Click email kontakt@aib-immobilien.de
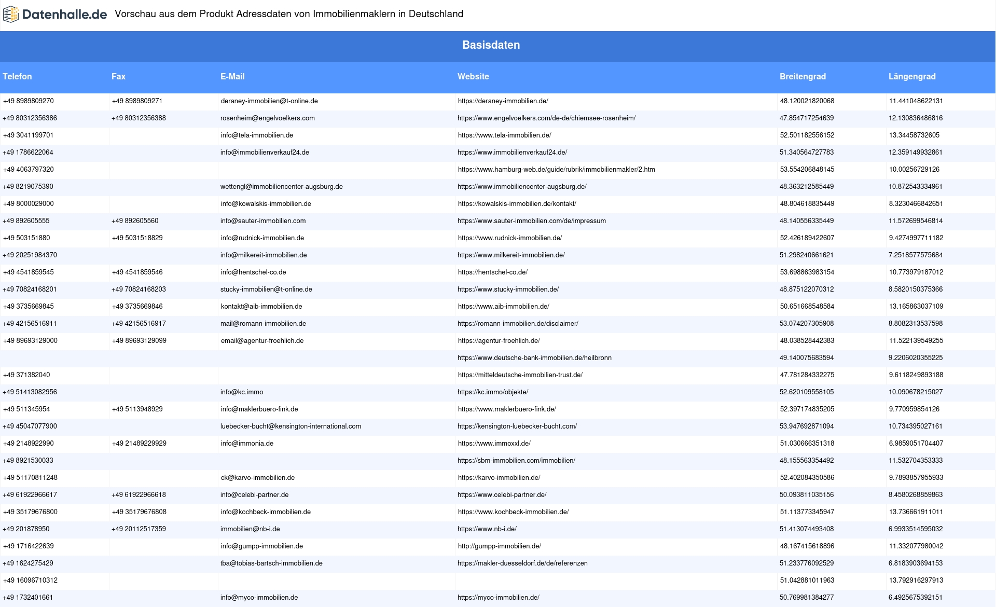Viewport: 996px width, 607px height. (x=261, y=307)
